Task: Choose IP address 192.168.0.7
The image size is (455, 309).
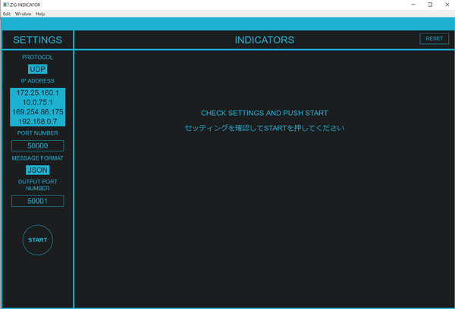Action: (x=38, y=121)
